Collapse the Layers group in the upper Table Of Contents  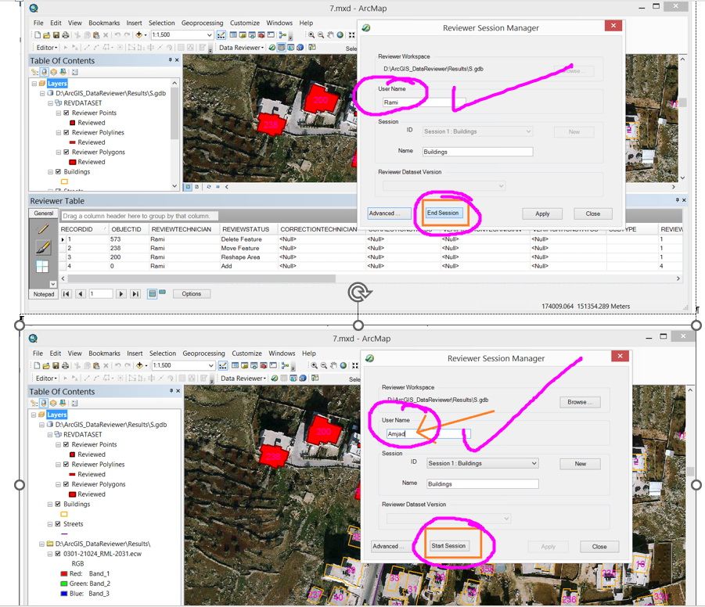[x=34, y=84]
